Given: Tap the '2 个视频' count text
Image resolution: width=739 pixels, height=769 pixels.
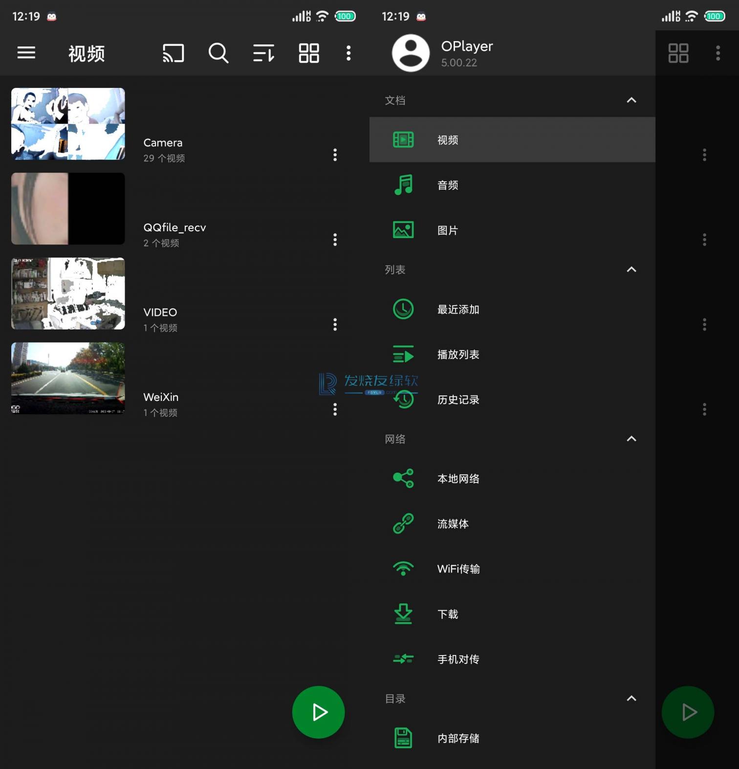Looking at the screenshot, I should point(161,243).
